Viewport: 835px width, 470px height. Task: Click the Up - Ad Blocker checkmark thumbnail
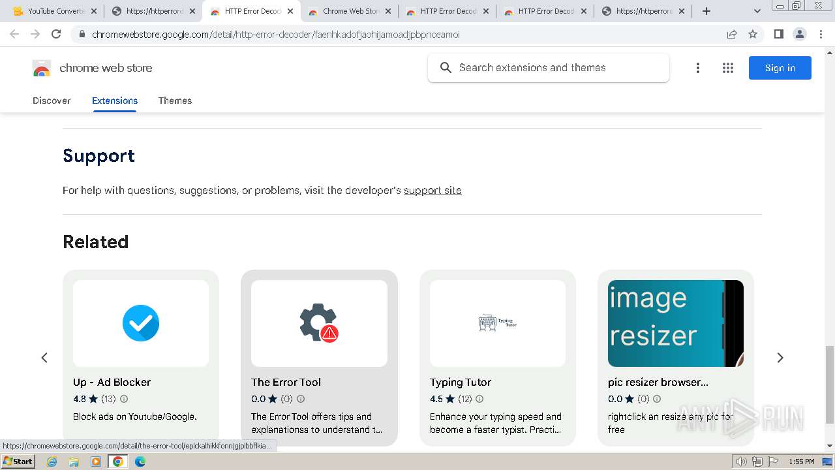click(141, 323)
